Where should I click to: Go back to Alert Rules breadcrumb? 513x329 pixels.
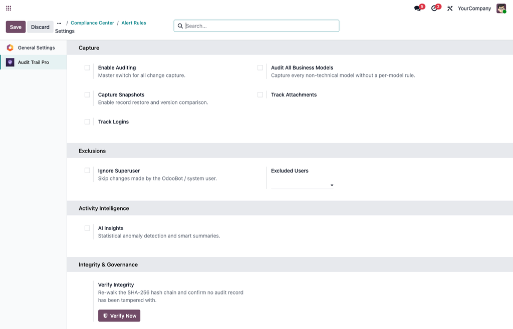[134, 23]
